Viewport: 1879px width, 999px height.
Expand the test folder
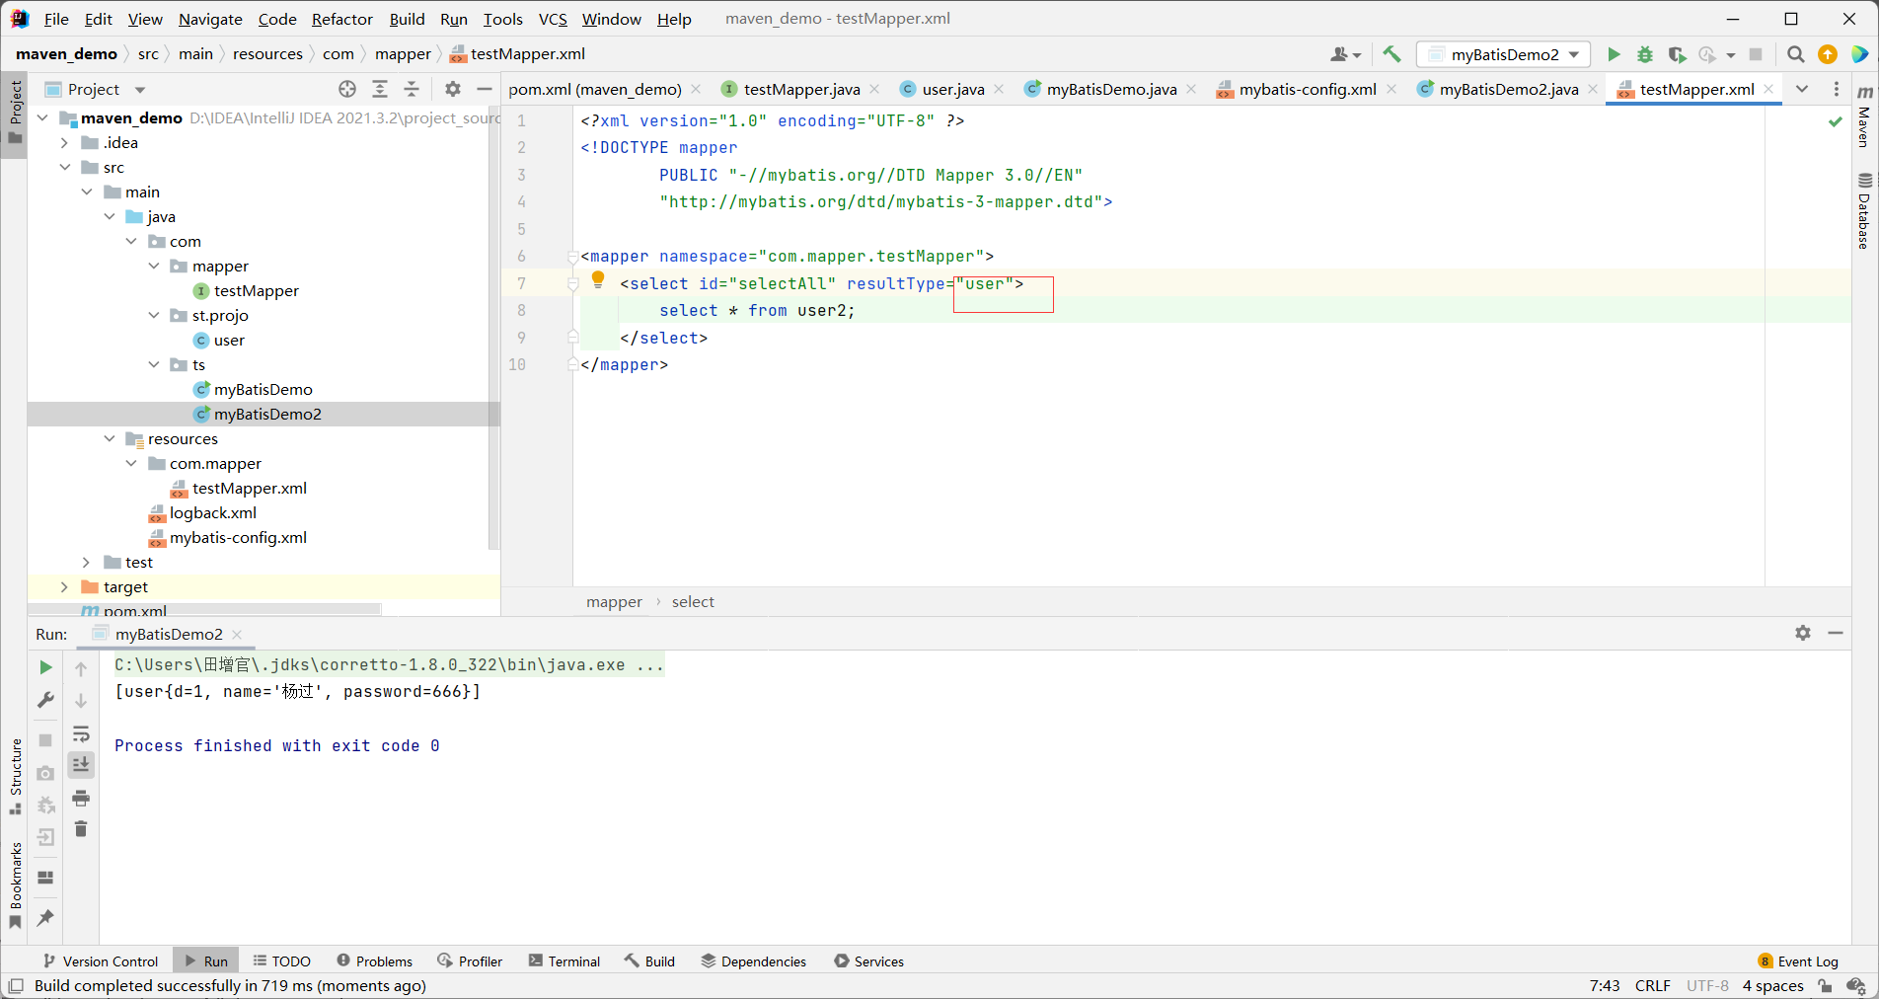(87, 562)
